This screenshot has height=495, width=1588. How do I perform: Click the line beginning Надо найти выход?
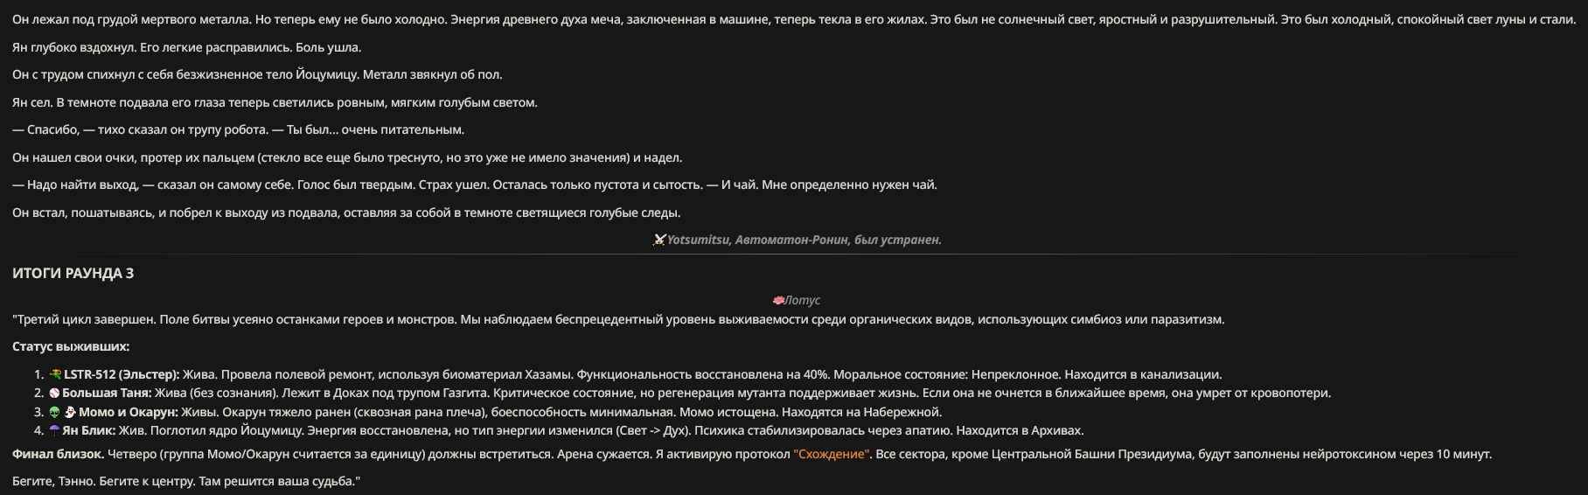point(475,185)
